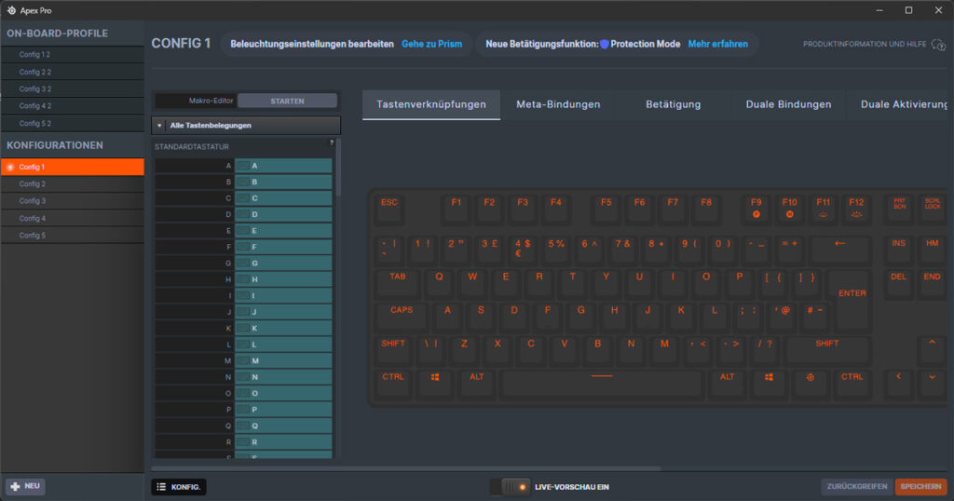Screen dimensions: 954x501
Task: Click the help question mark in key list
Action: coord(332,142)
